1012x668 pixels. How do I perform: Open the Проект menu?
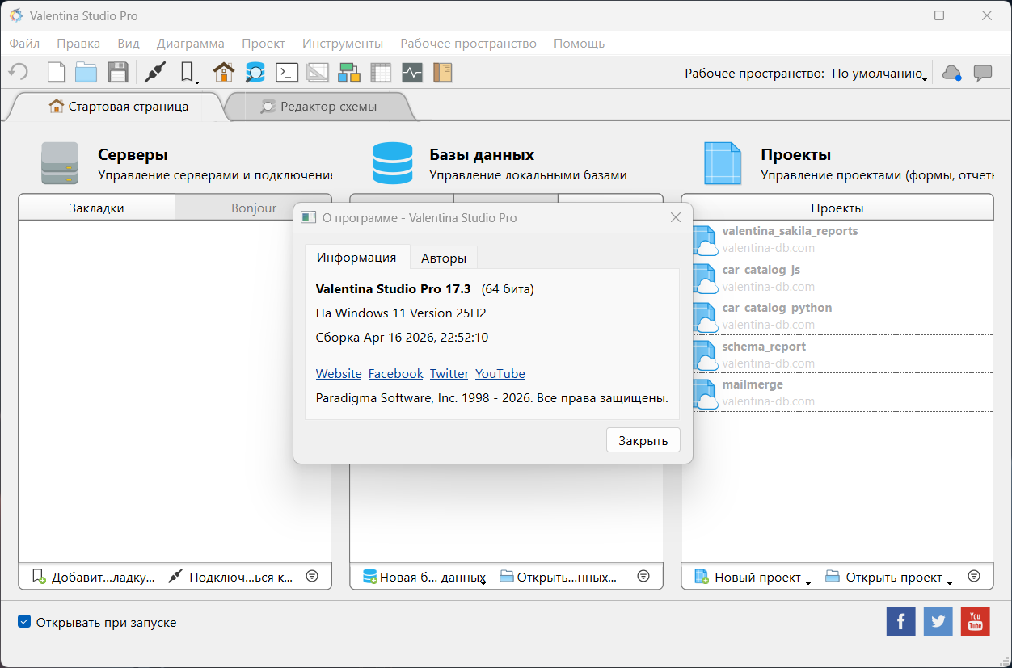coord(264,44)
